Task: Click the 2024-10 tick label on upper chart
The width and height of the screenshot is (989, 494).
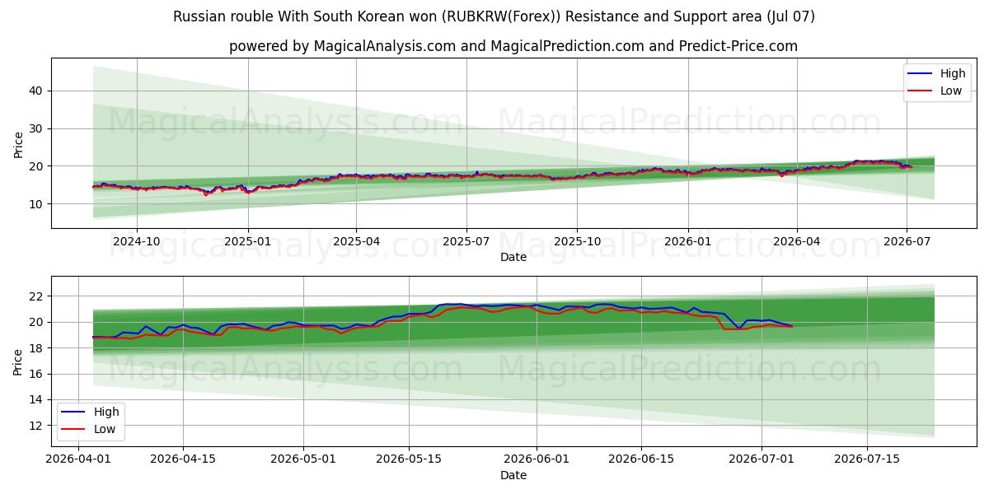Action: tap(136, 241)
